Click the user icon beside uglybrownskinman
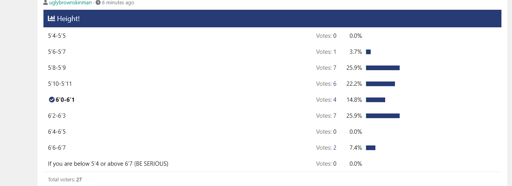Viewport: 512px width, 186px height. [x=46, y=3]
